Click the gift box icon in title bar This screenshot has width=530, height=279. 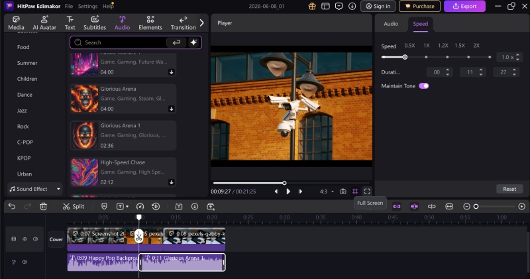pos(312,6)
